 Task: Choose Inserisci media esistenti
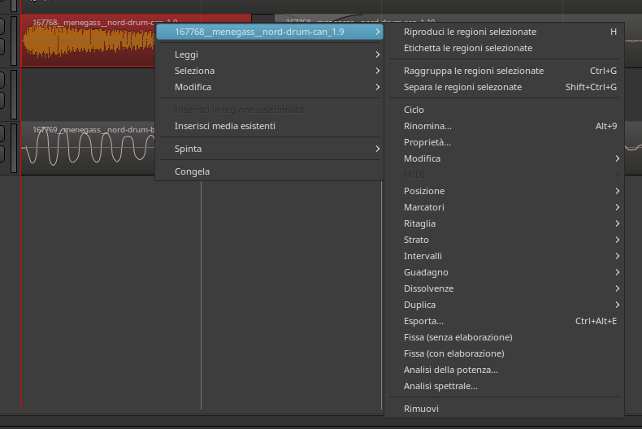click(224, 126)
